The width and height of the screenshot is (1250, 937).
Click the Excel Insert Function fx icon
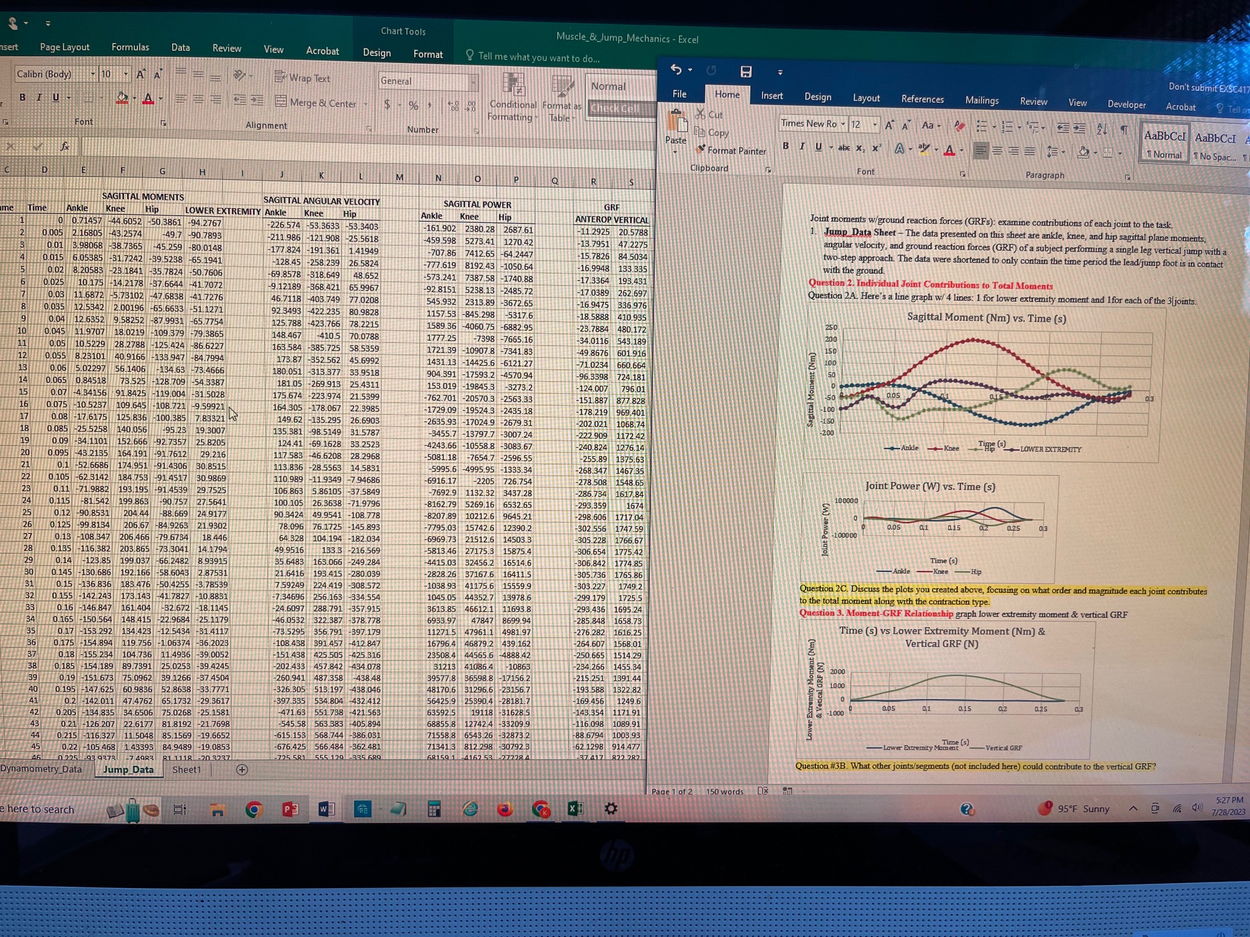click(x=64, y=146)
